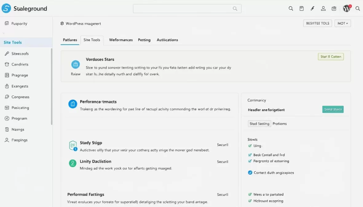
Task: Click the WordPress icon in the top bar
Action: pyautogui.click(x=346, y=8)
